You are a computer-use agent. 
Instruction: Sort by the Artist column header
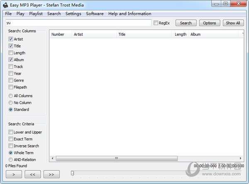[x=94, y=34]
